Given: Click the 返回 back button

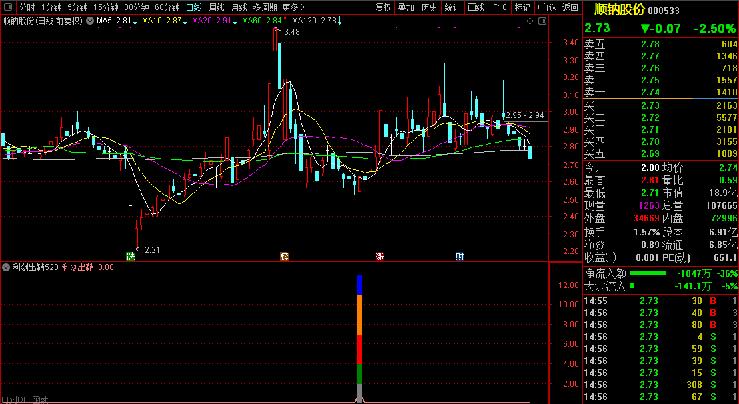Looking at the screenshot, I should coord(570,7).
